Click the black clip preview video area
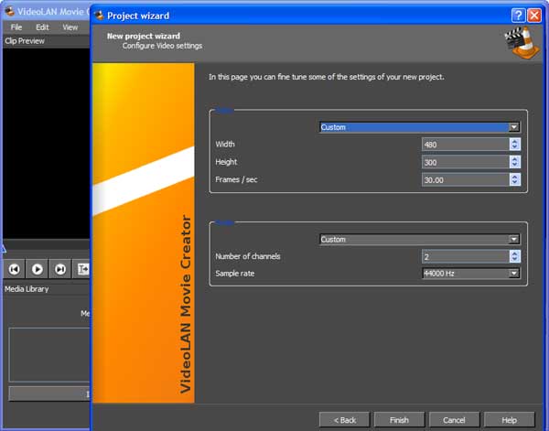 (47, 144)
